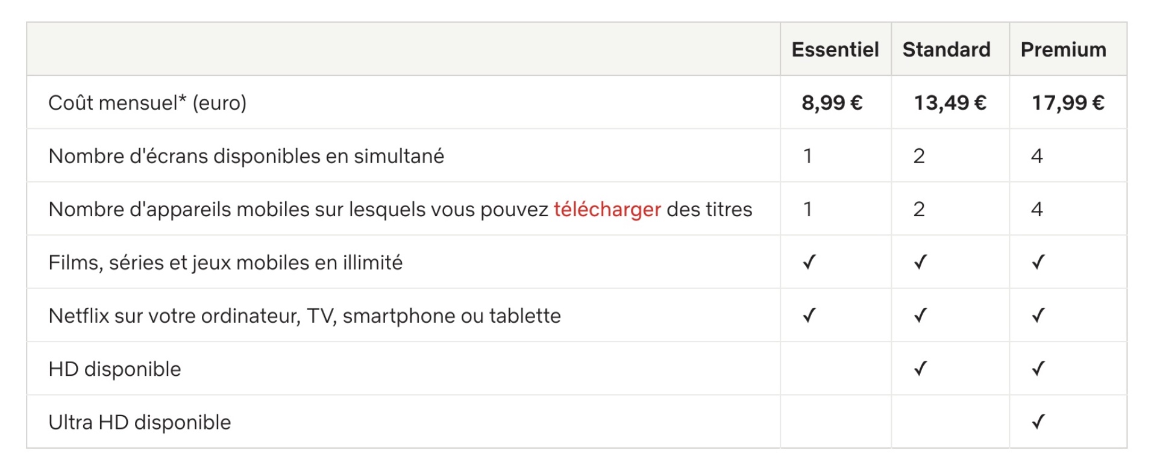Click Essentiel checkmark for Netflix sur votre ordinateur
Image resolution: width=1157 pixels, height=474 pixels.
809,315
